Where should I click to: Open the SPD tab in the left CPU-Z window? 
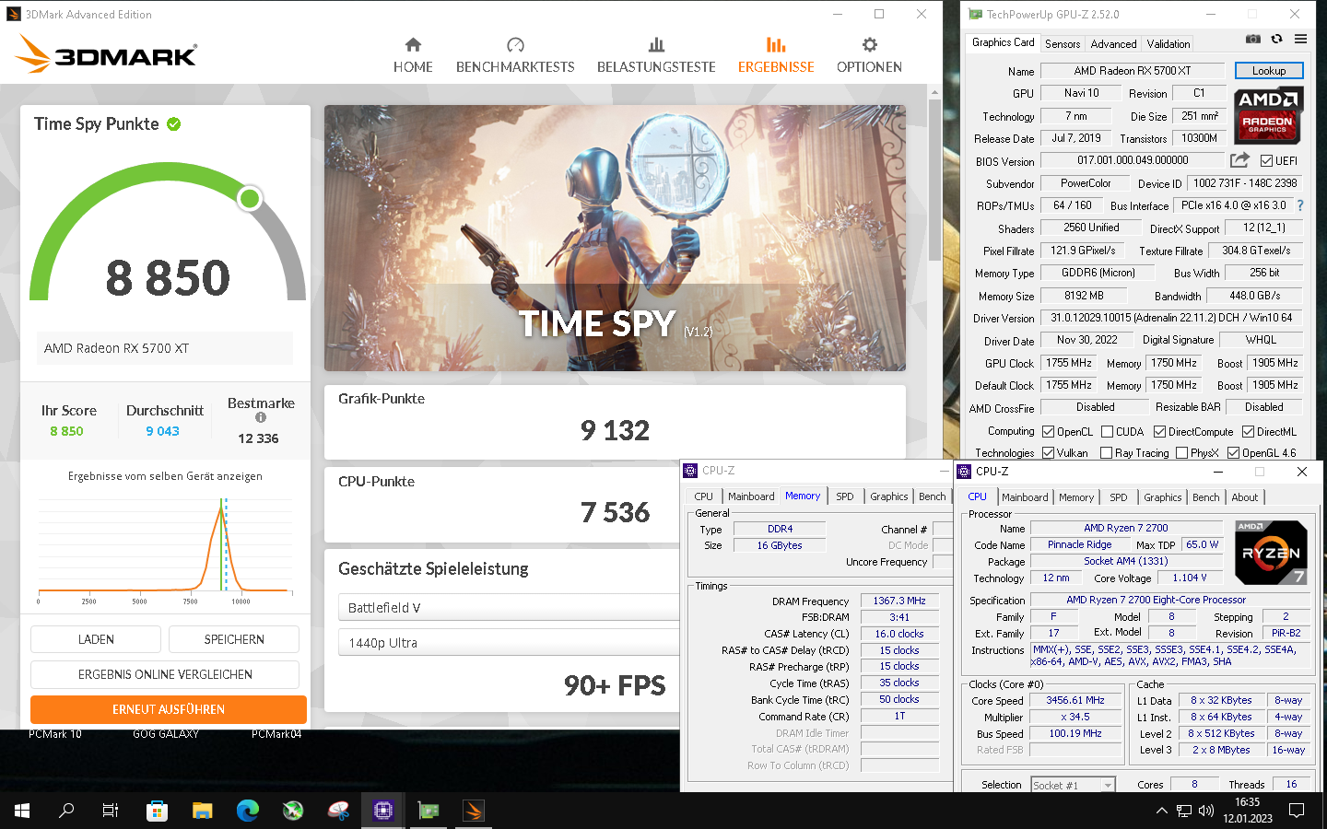click(x=845, y=496)
